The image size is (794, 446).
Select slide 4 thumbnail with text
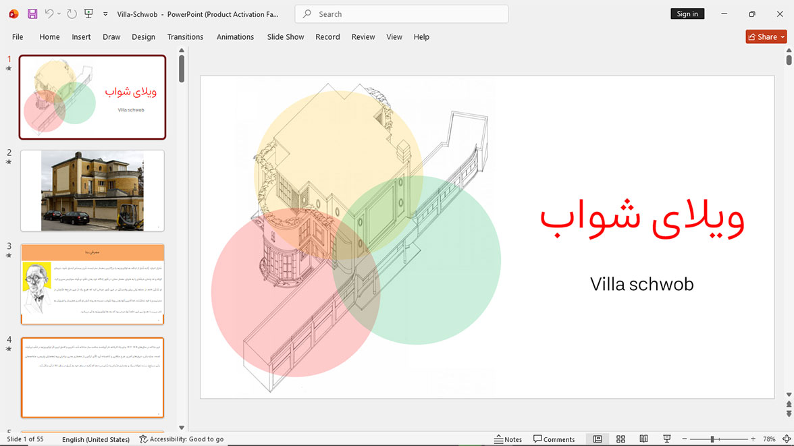(x=92, y=378)
